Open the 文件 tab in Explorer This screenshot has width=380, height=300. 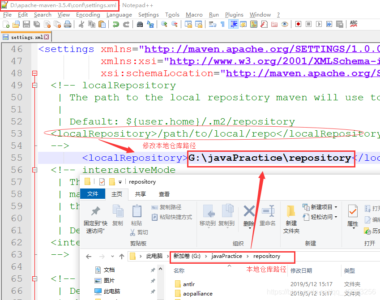[93, 194]
